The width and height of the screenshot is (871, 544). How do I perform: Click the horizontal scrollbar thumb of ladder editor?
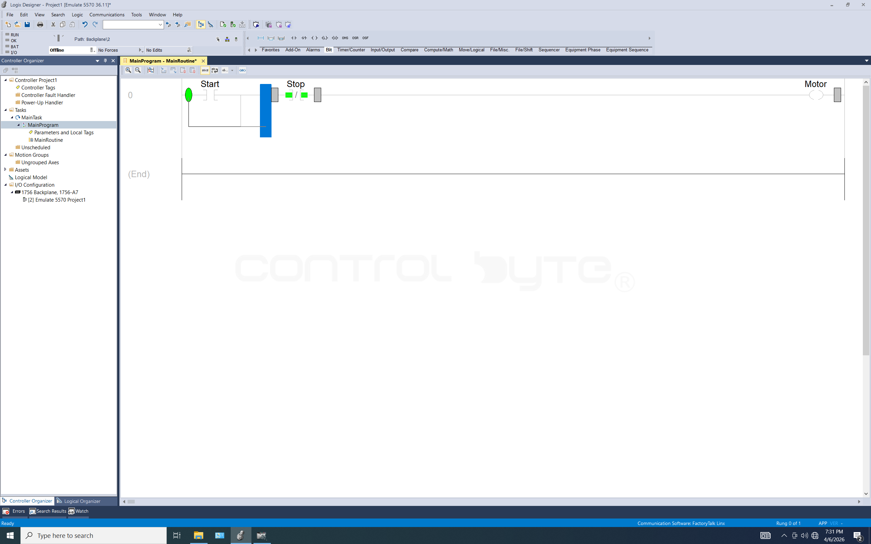131,502
